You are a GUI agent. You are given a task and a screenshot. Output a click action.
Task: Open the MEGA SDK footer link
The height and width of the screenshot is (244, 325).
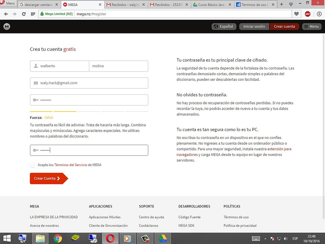tap(186, 226)
